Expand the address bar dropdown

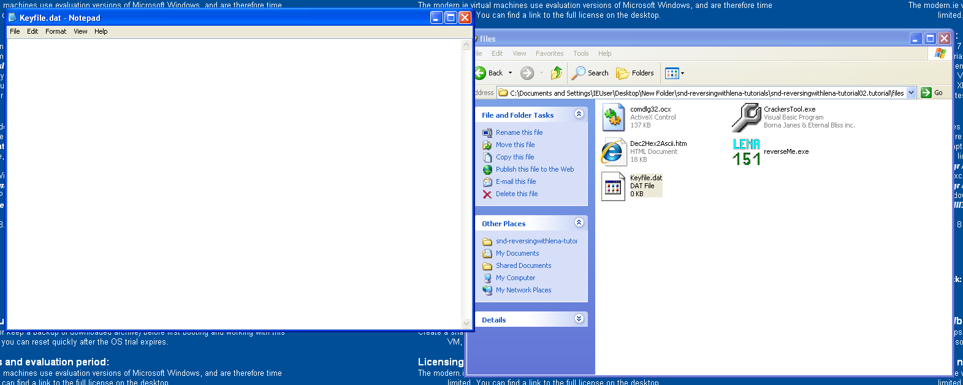pos(911,93)
